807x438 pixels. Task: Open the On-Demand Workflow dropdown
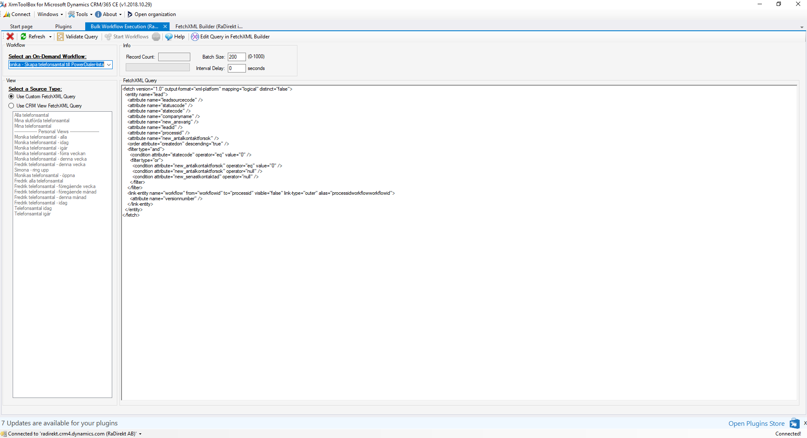click(108, 64)
